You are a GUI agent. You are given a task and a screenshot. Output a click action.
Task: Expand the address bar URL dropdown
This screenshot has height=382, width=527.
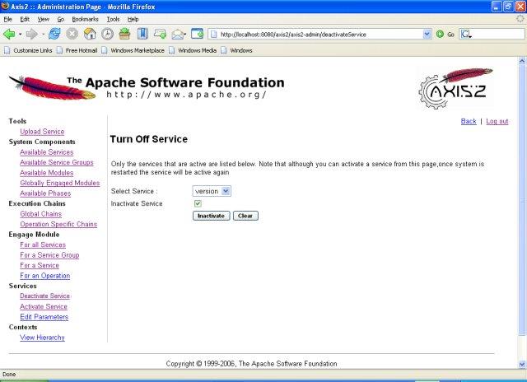coord(427,34)
